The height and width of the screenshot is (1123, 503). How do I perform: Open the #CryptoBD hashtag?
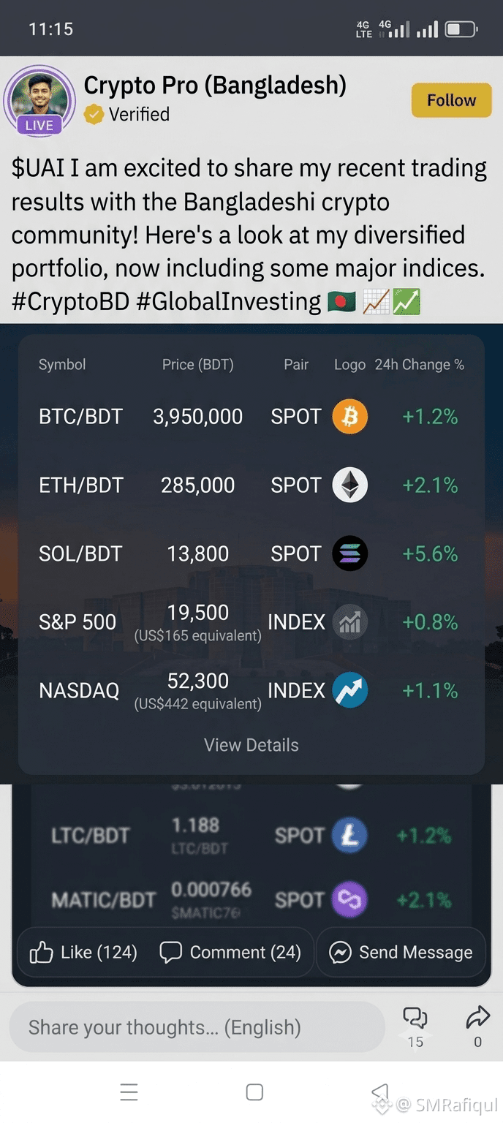pos(71,301)
